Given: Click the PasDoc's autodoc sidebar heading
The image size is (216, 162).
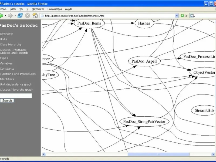Looking at the screenshot, I should click(19, 25).
